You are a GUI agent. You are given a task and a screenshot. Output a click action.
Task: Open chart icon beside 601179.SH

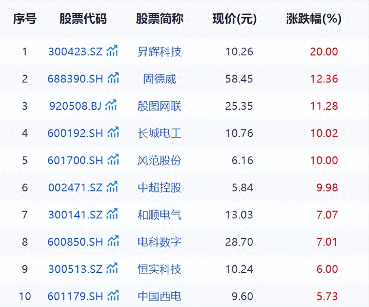[113, 296]
